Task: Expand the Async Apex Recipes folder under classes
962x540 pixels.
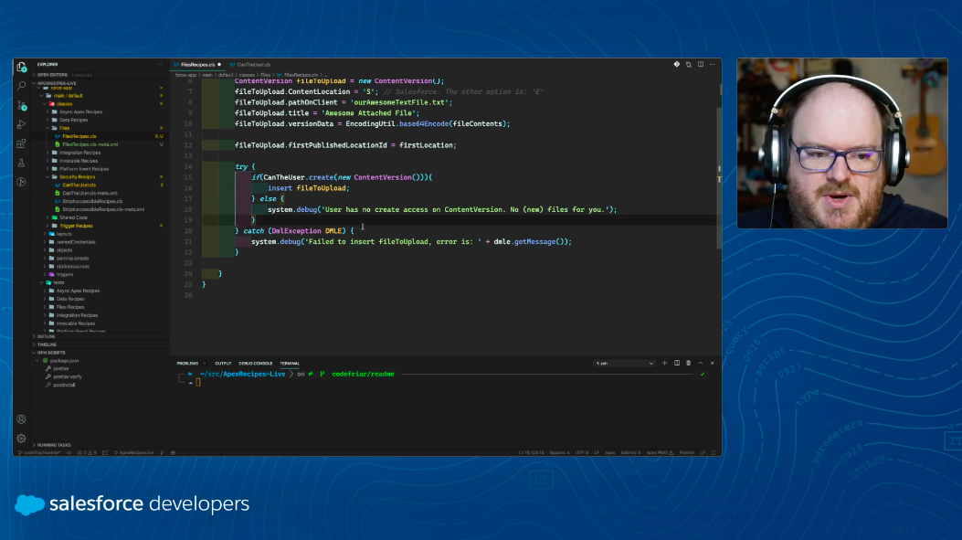Action: (80, 111)
